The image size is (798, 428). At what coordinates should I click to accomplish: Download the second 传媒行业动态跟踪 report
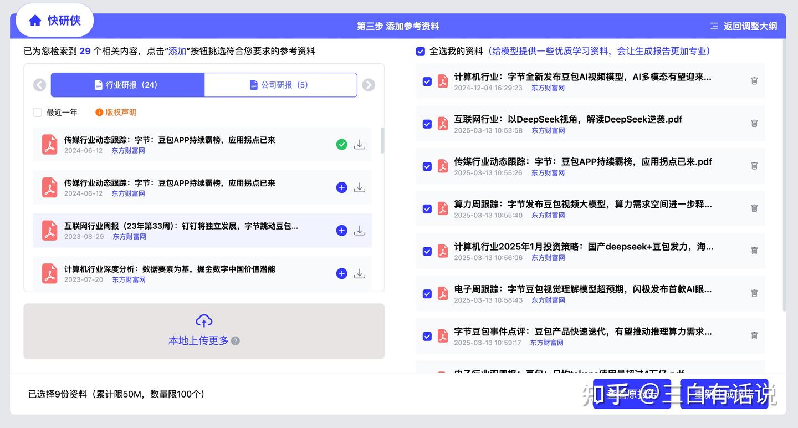360,187
